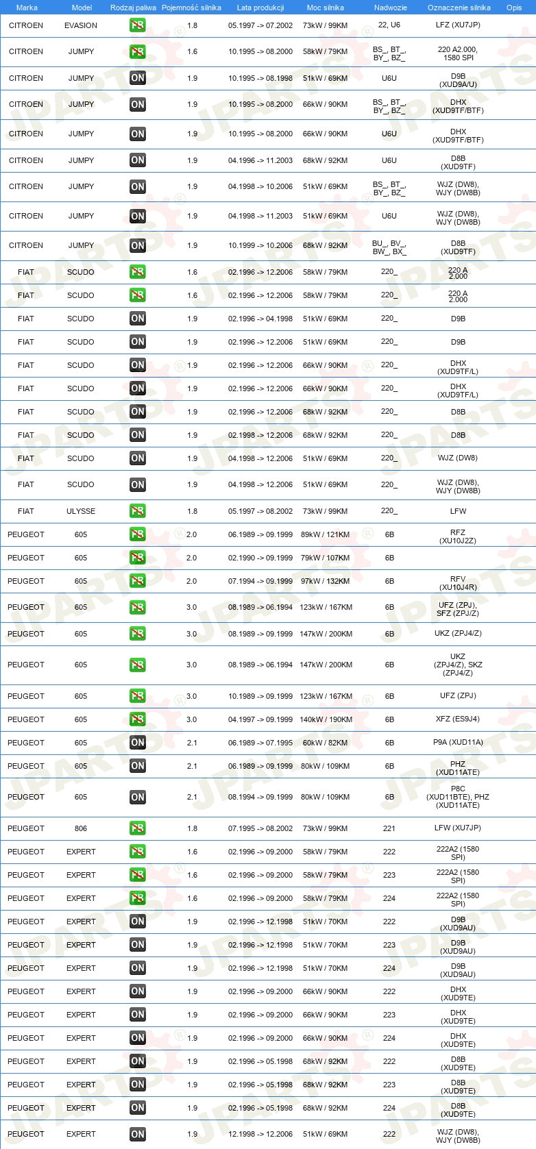536x1149 pixels.
Task: Click the ON icon for Scudo 02.1996 -> 04.1998 row
Action: tap(138, 319)
